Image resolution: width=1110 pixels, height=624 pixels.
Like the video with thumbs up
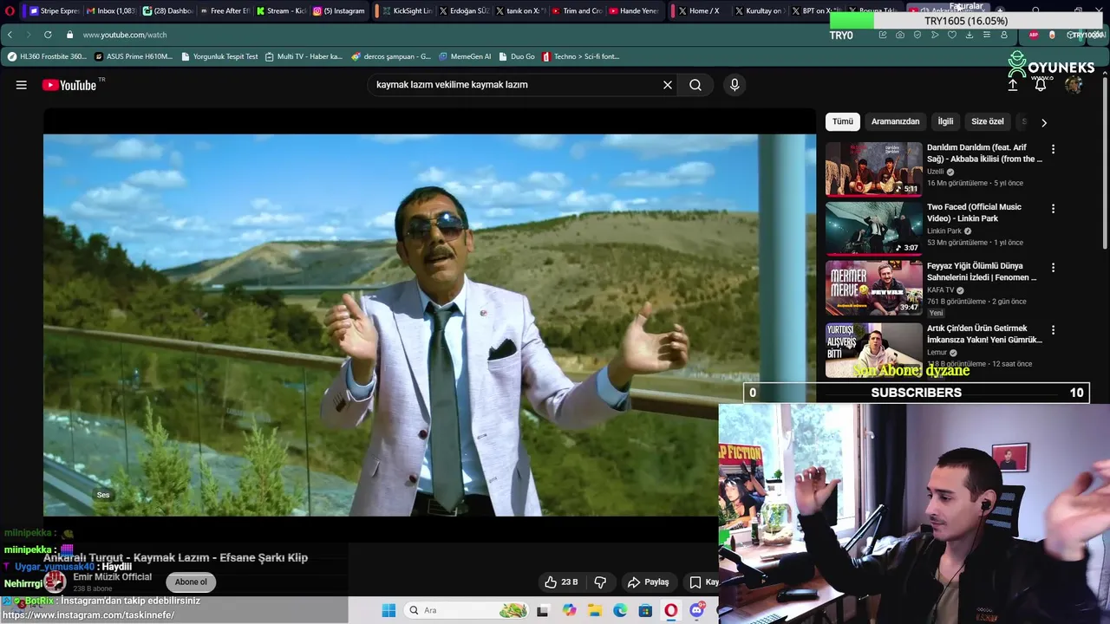coord(561,582)
